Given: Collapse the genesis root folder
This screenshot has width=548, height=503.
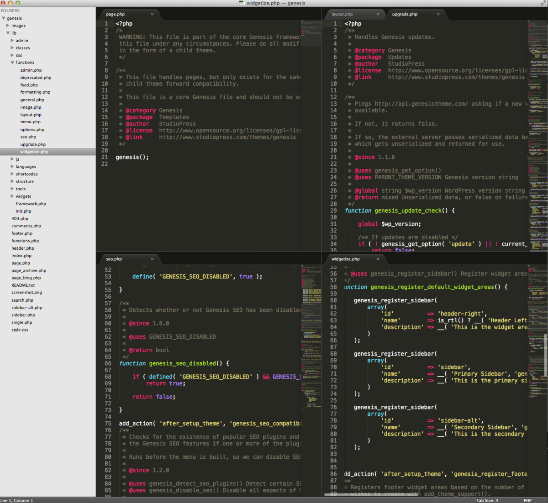Looking at the screenshot, I should pos(4,18).
